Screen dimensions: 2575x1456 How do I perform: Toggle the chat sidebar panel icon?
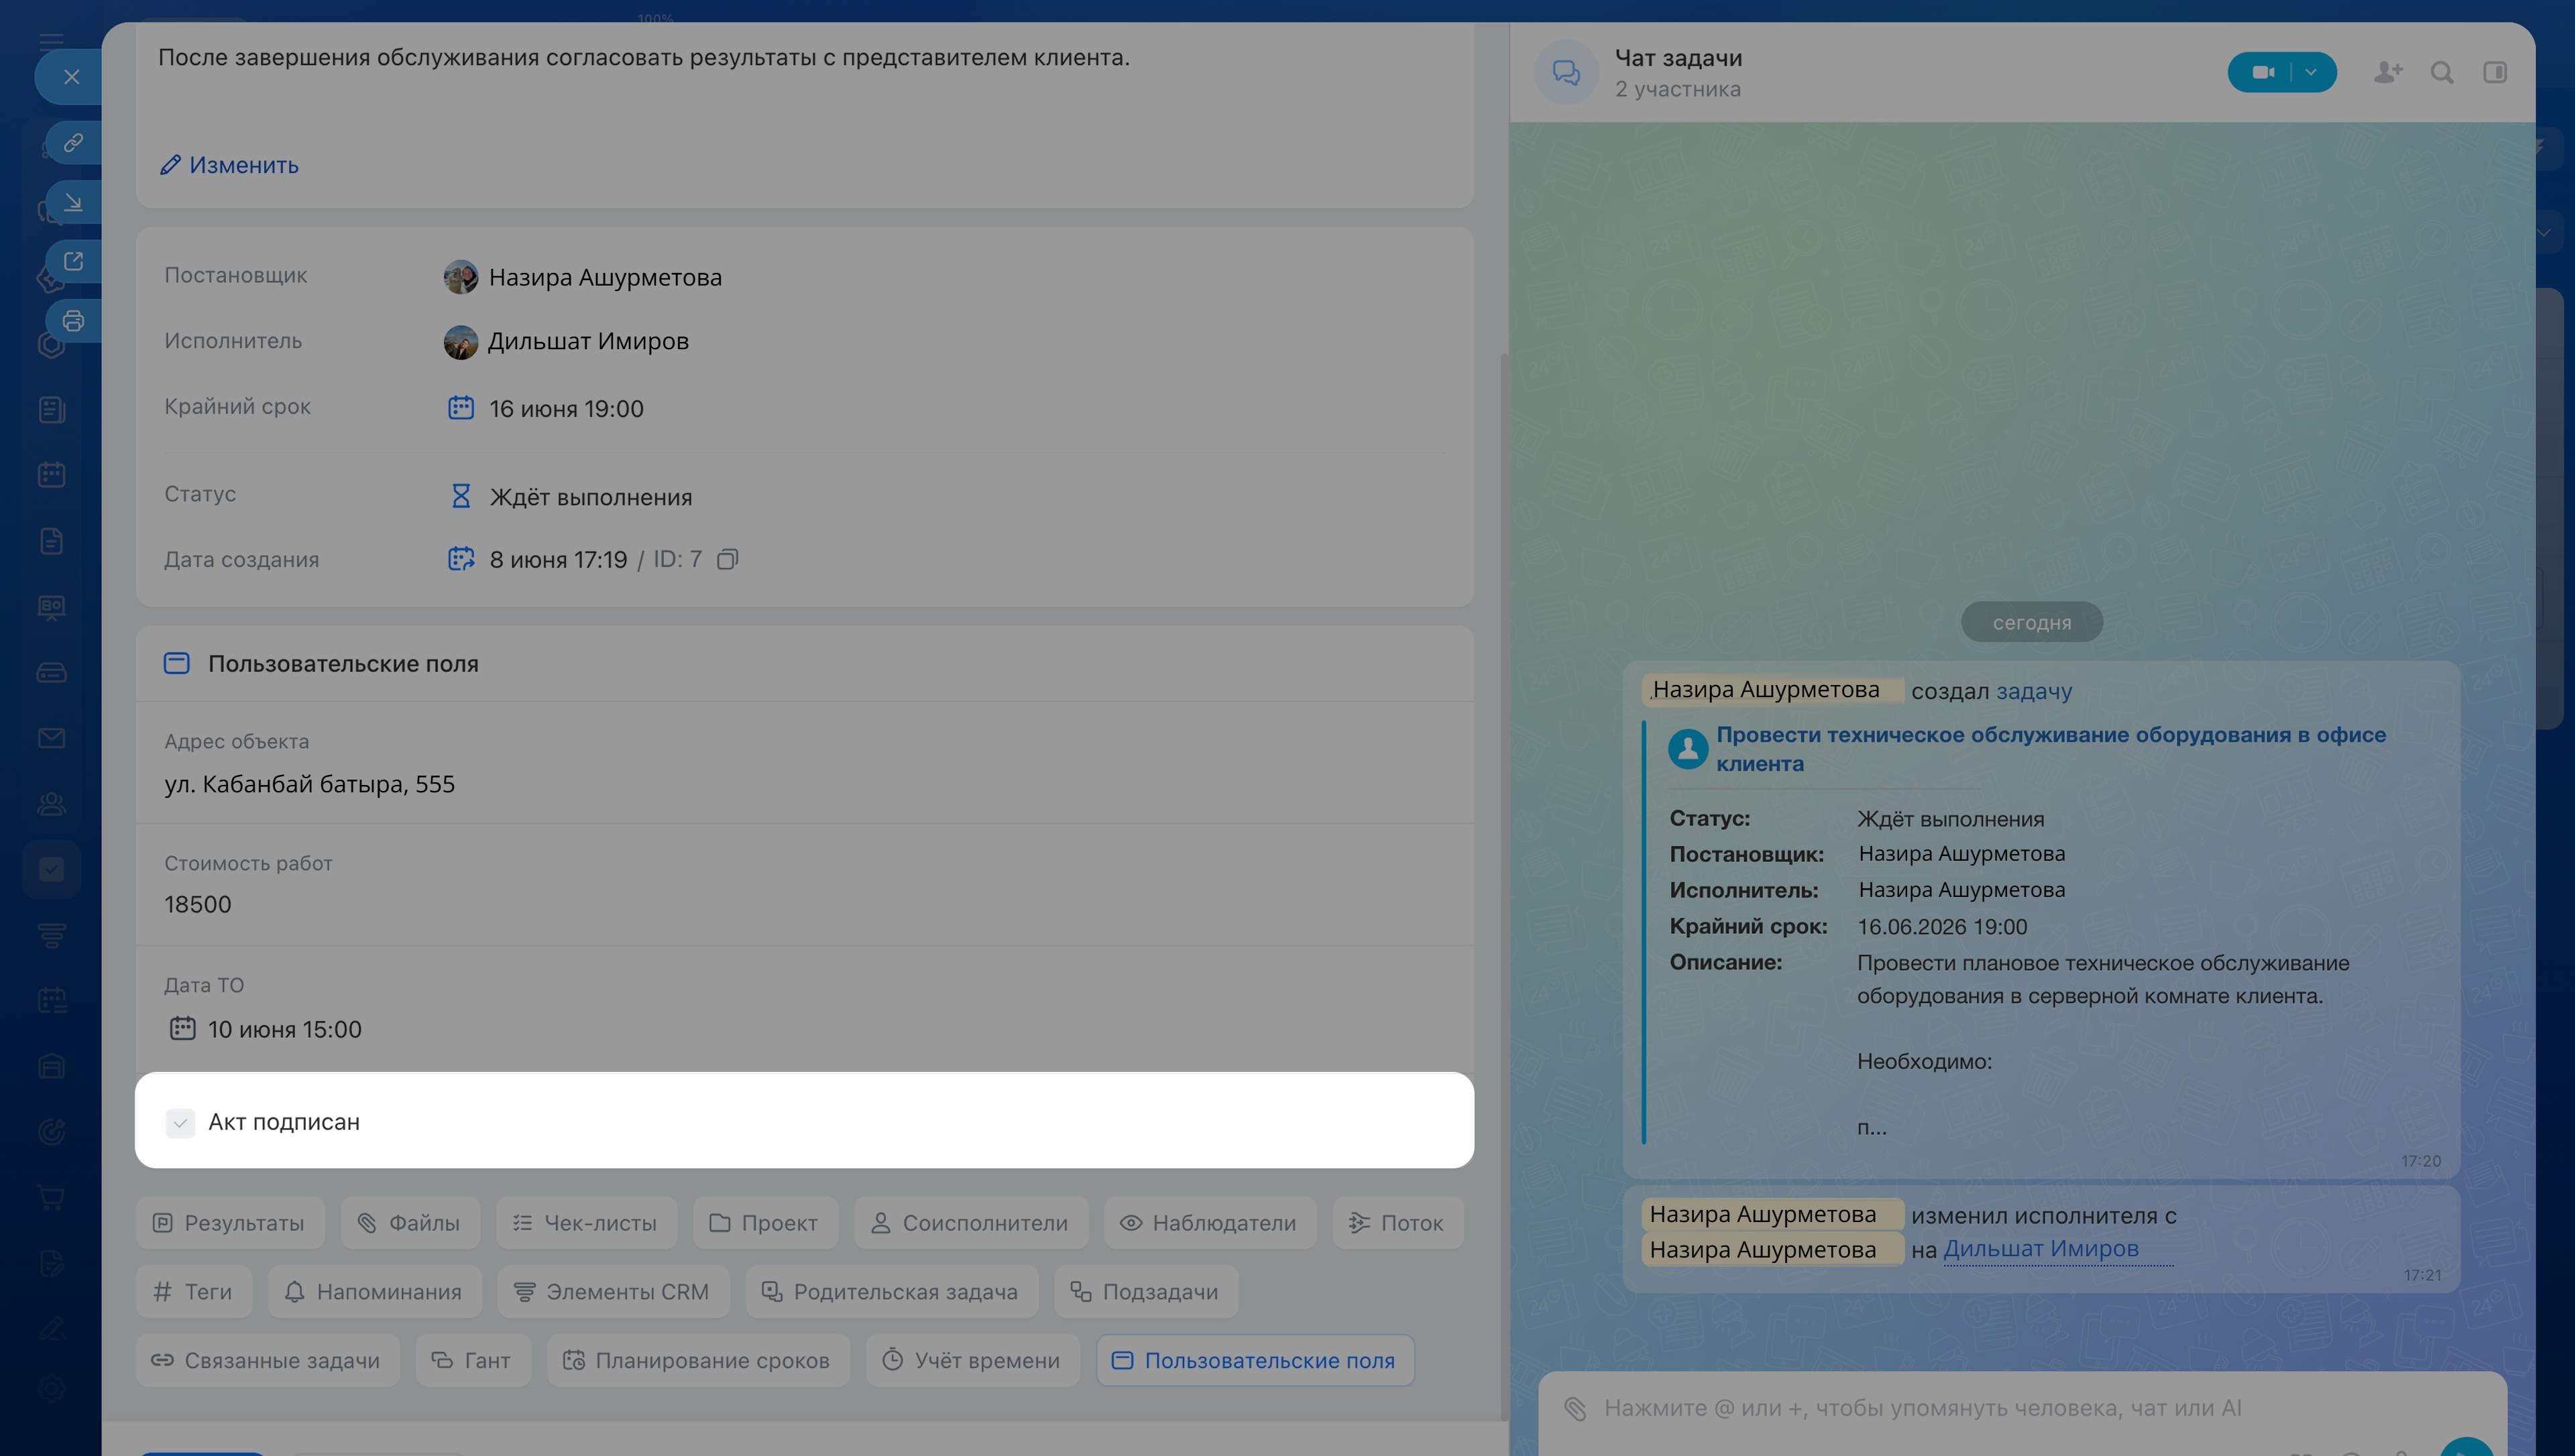tap(2495, 72)
